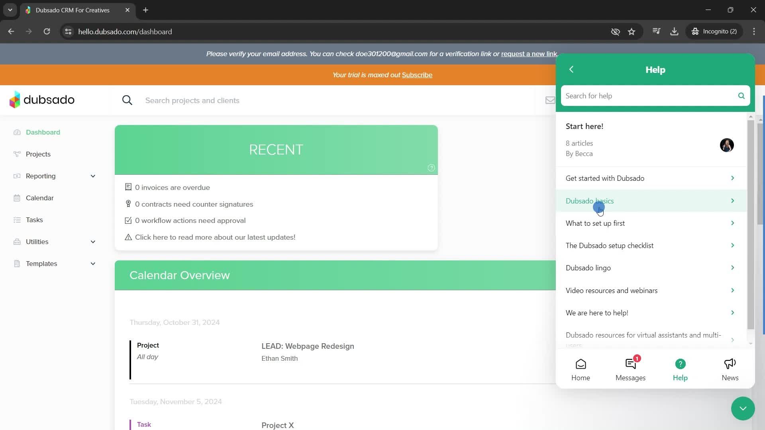Click 'Click here to read more about latest updates'
This screenshot has width=765, height=430.
coord(215,237)
